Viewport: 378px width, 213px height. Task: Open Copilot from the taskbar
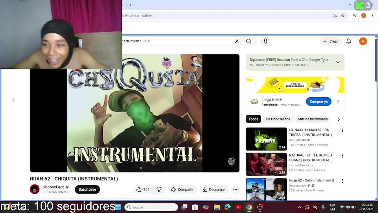pyautogui.click(x=206, y=207)
